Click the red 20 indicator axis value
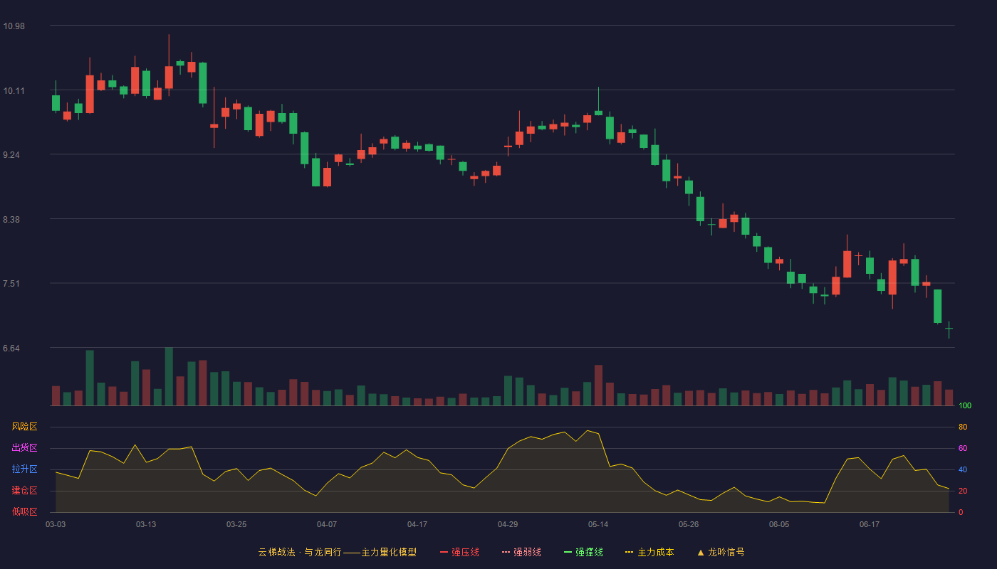 (x=963, y=491)
